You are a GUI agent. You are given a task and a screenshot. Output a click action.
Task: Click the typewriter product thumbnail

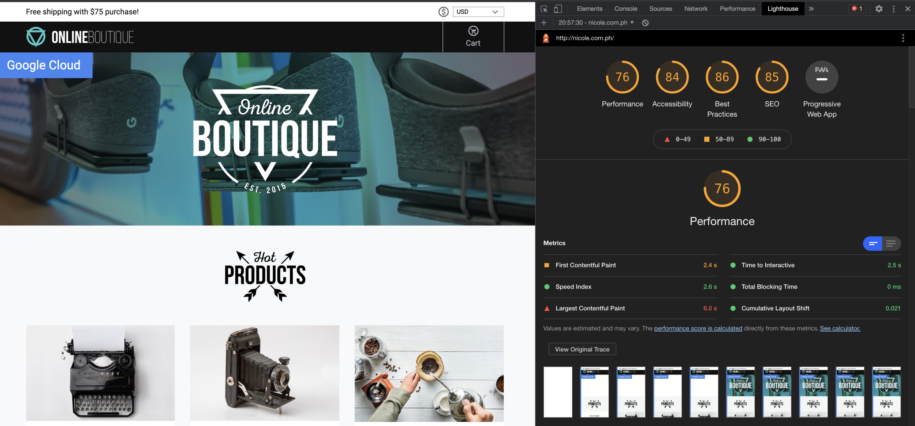pos(100,373)
